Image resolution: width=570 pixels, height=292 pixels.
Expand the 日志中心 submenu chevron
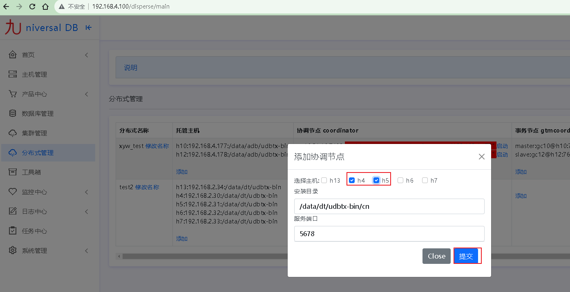coord(87,212)
